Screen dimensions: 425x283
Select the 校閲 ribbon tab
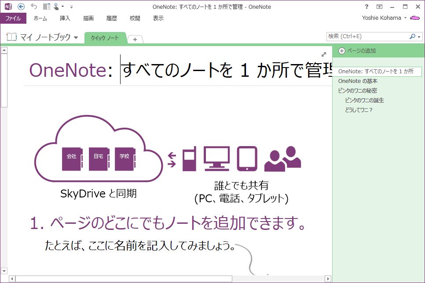(135, 18)
